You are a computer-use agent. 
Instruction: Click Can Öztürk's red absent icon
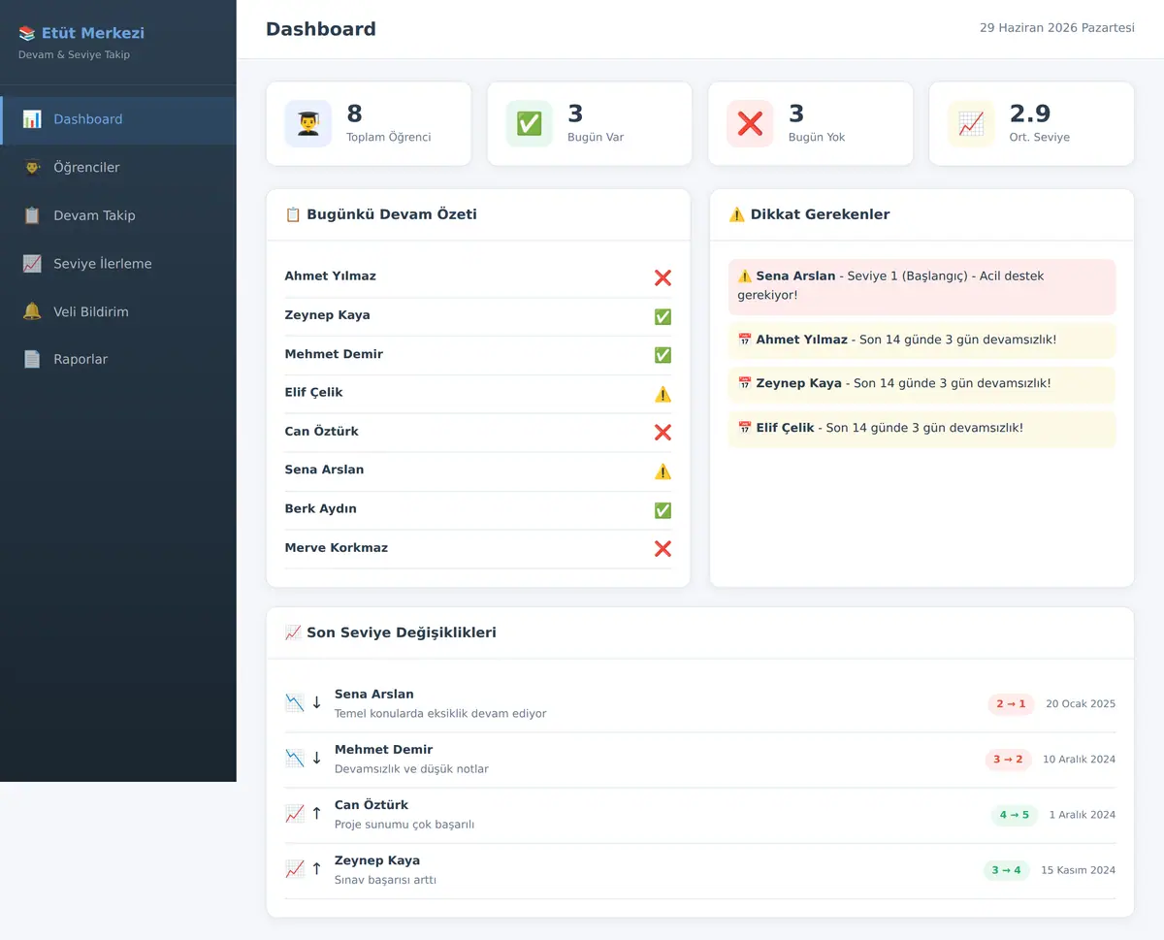click(663, 433)
